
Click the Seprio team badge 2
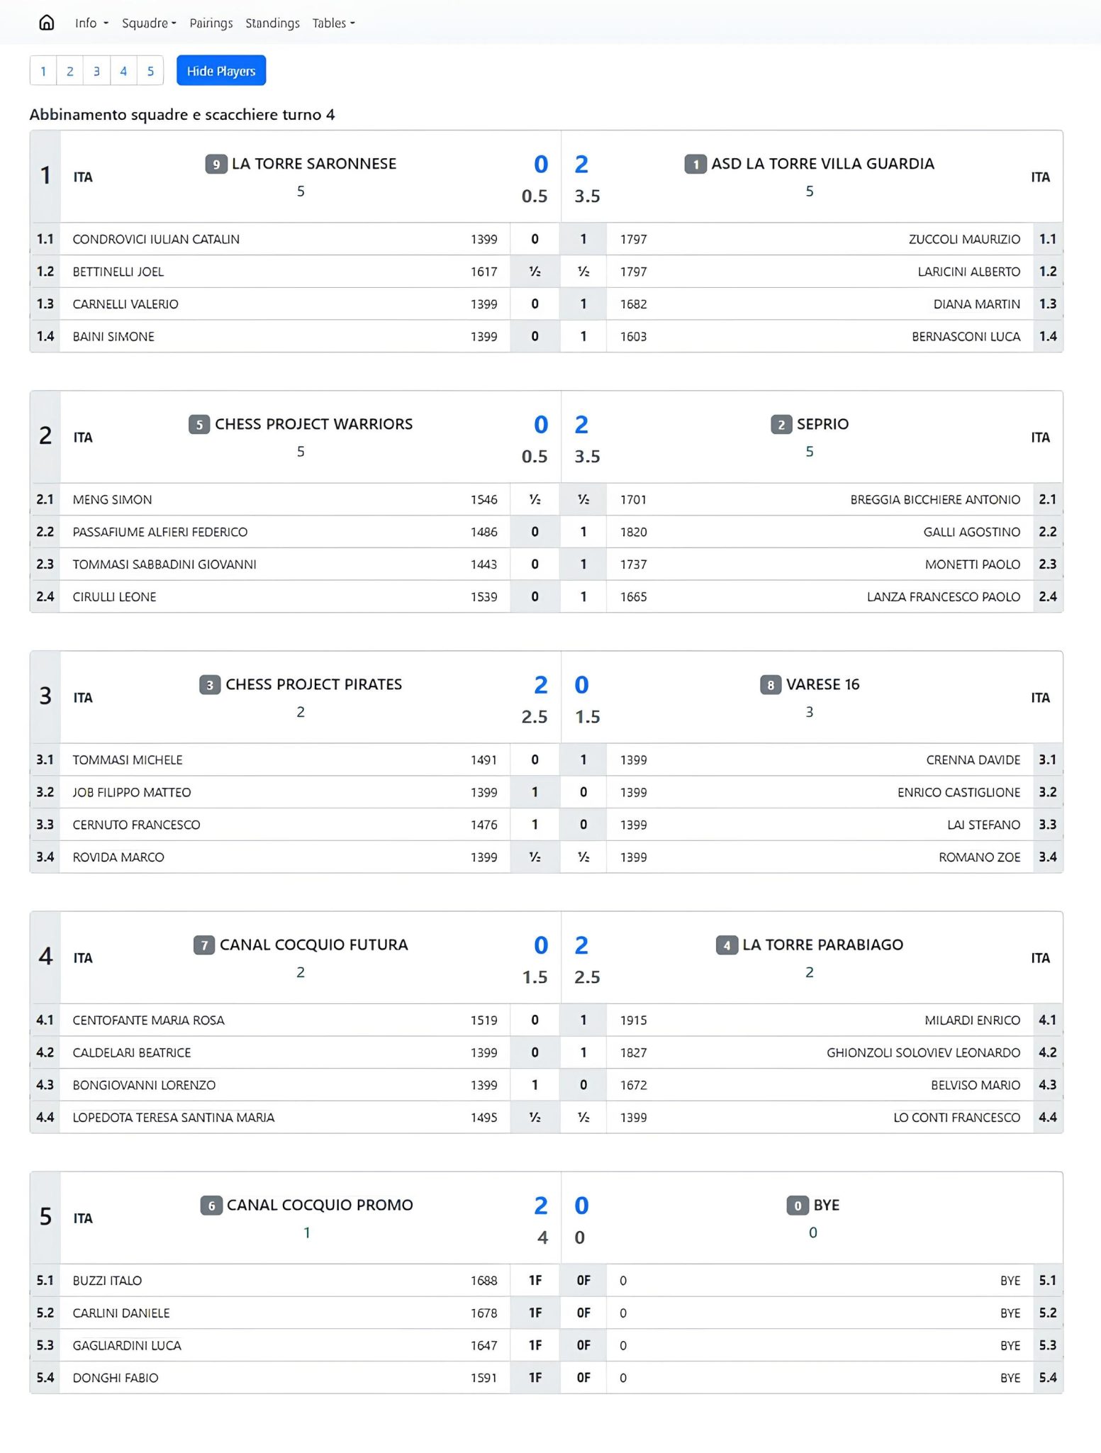pyautogui.click(x=779, y=424)
